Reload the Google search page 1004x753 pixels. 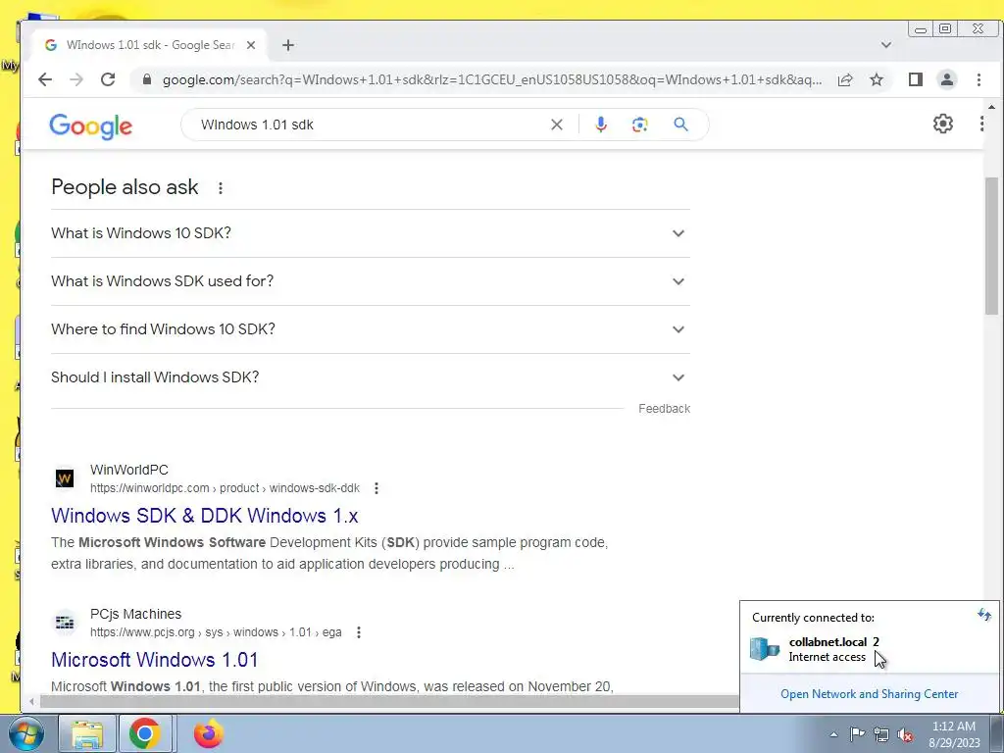coord(108,79)
